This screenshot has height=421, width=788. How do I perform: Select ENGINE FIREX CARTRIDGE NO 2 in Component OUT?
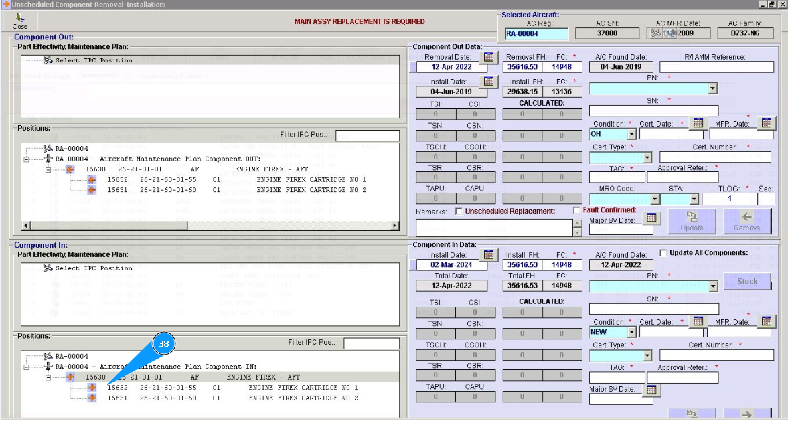point(311,190)
